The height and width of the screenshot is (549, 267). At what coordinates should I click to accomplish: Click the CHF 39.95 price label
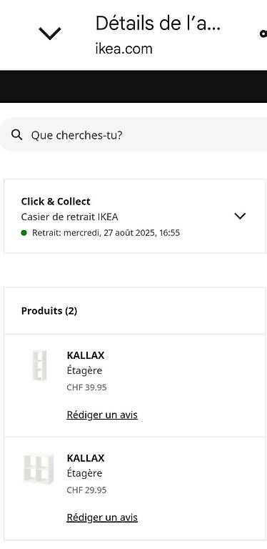pyautogui.click(x=86, y=387)
